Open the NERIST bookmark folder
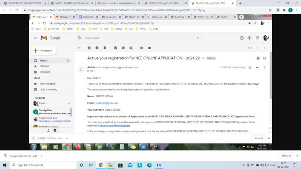This screenshot has width=301, height=169. pyautogui.click(x=68, y=29)
